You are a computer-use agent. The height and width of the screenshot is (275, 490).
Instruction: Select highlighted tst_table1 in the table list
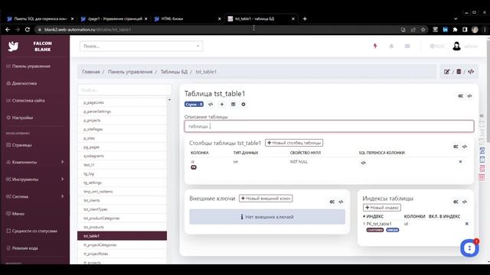click(x=122, y=236)
